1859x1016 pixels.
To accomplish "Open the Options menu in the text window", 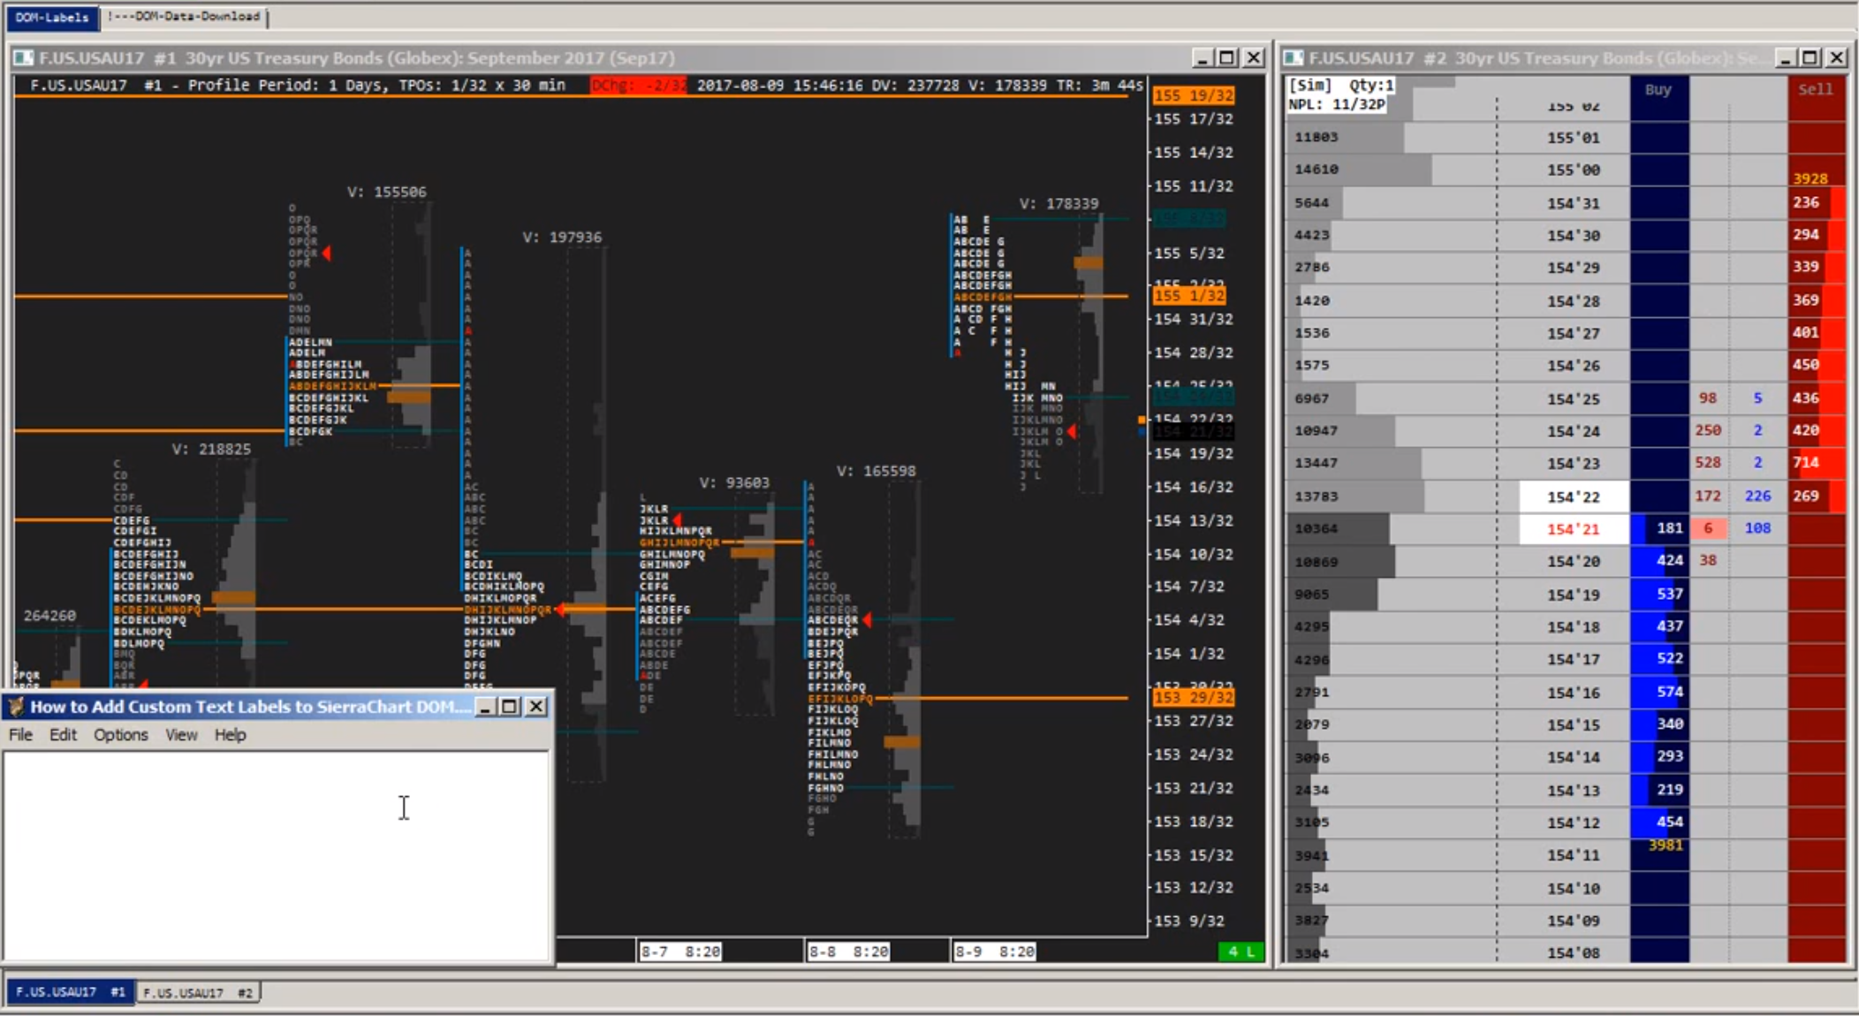I will point(121,735).
